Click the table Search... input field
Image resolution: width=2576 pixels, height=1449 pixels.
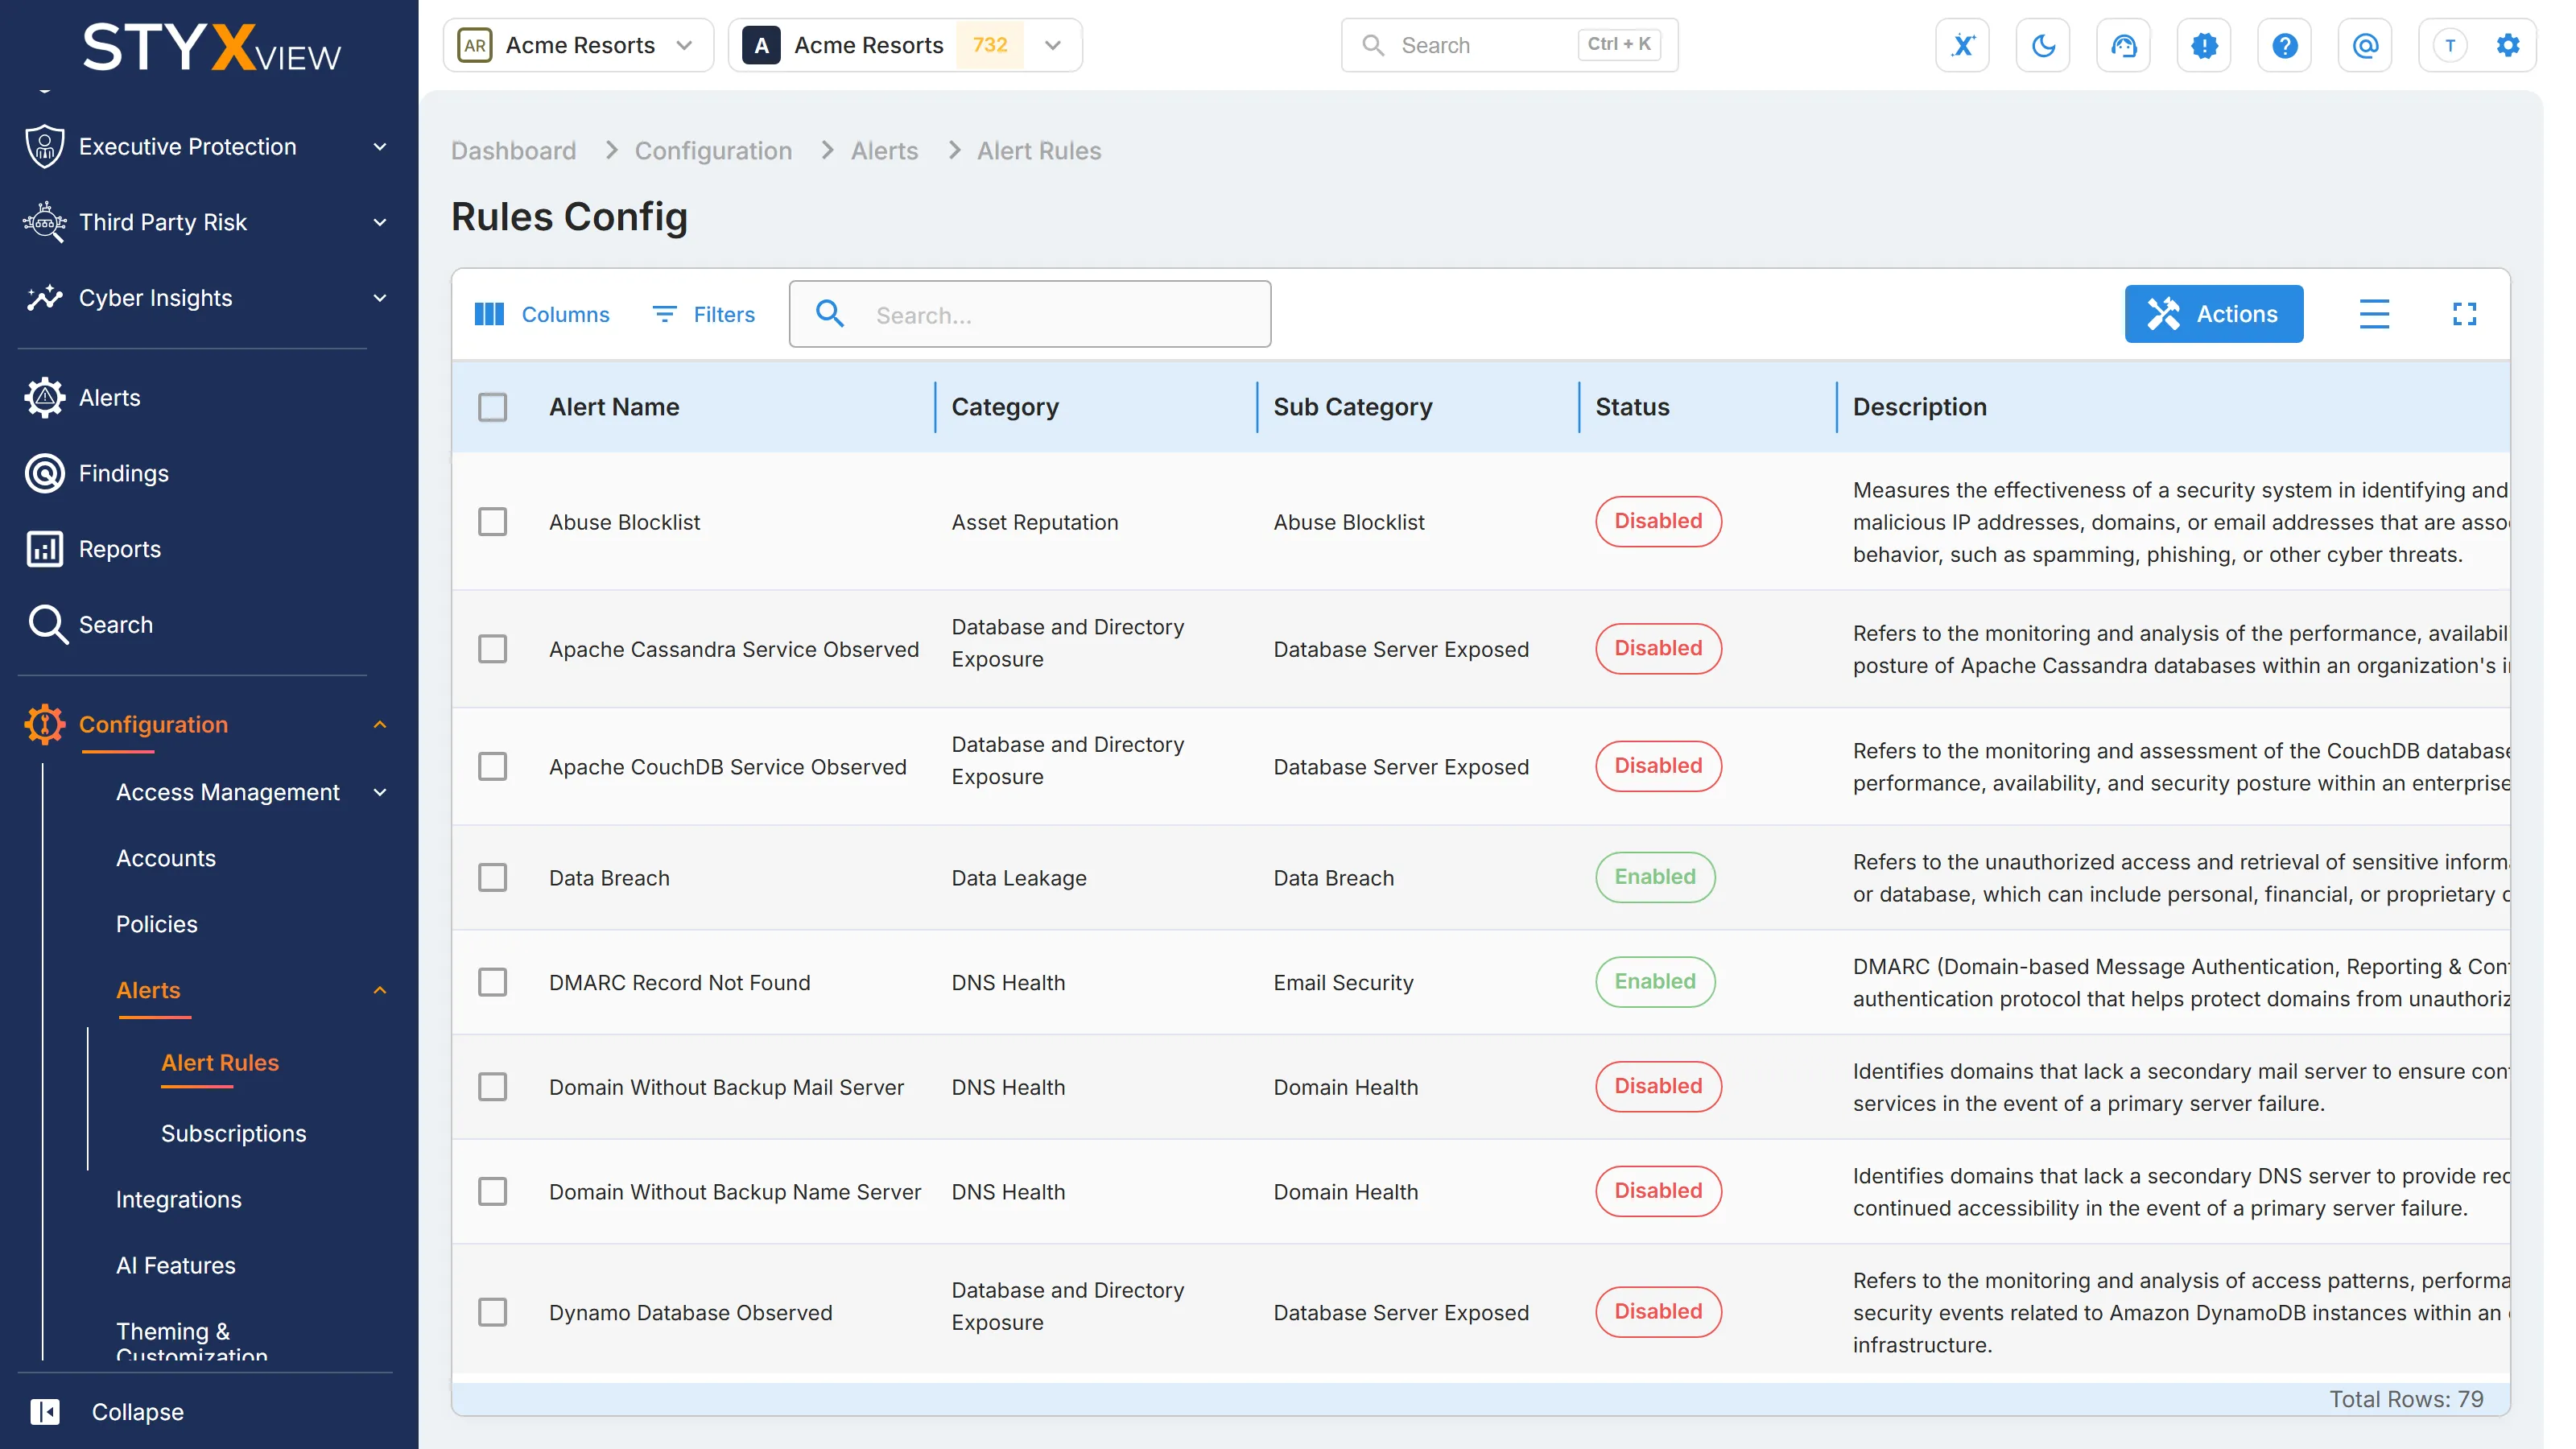tap(1030, 314)
